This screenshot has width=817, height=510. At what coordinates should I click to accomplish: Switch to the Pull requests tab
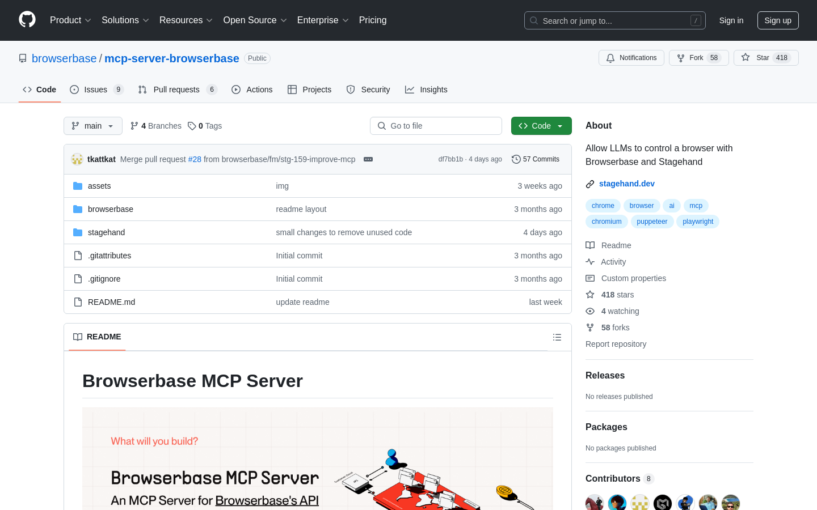(x=178, y=90)
